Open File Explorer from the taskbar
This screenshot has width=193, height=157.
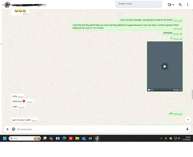pyautogui.click(x=77, y=138)
